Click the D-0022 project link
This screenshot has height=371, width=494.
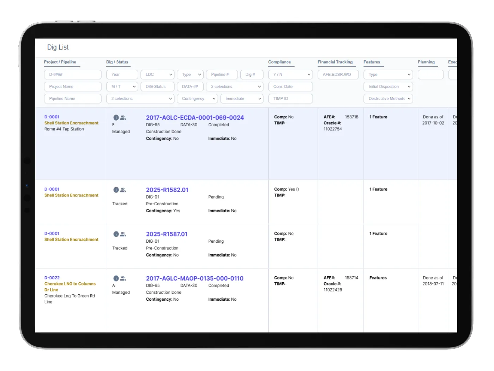(x=52, y=278)
